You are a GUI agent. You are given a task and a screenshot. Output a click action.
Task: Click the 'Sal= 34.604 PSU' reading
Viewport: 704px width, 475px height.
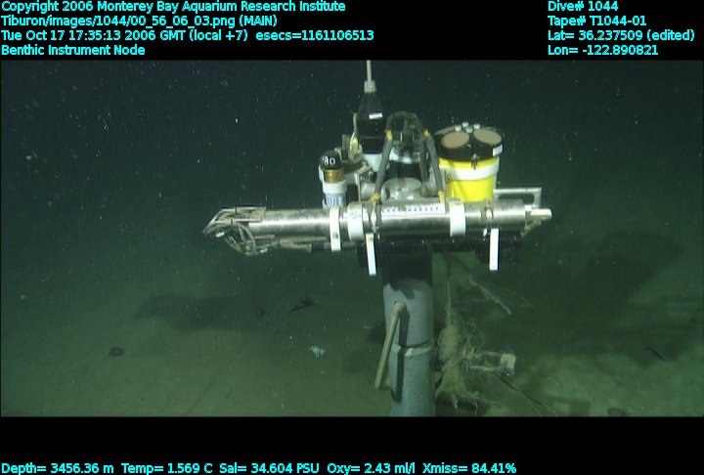tap(269, 468)
